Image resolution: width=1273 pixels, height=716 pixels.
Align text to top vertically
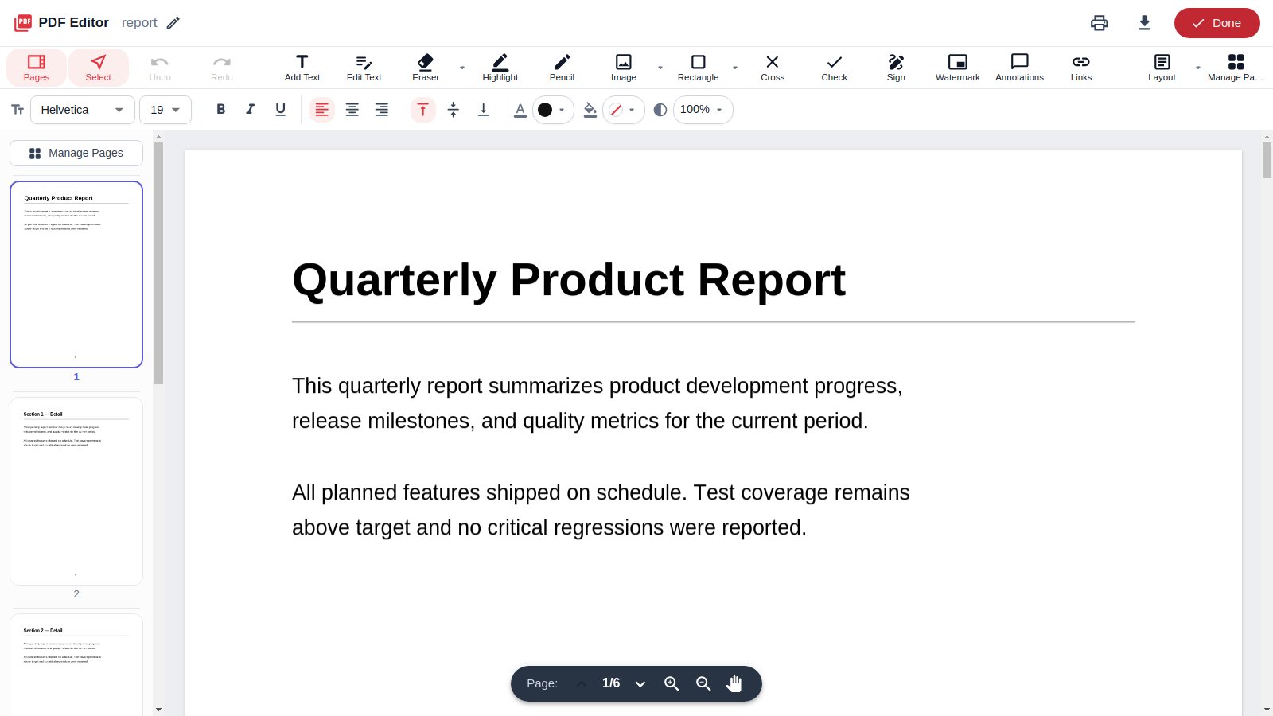pyautogui.click(x=423, y=110)
